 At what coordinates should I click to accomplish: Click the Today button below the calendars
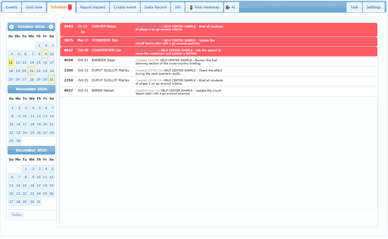tap(16, 215)
